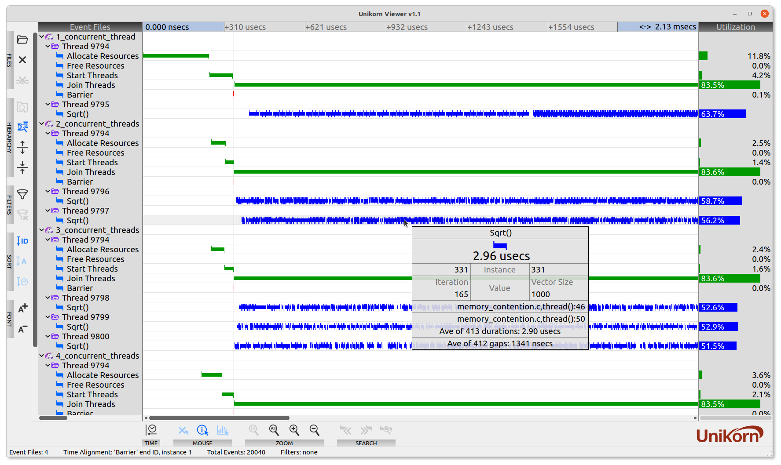Open an event file with the folder icon
This screenshot has width=781, height=465.
[22, 40]
